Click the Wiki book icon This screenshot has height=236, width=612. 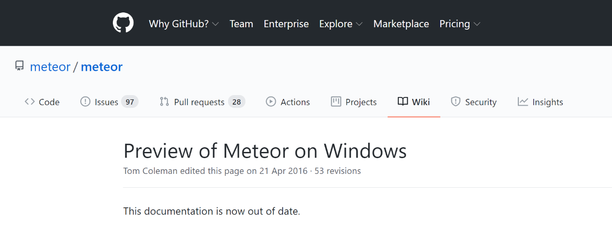click(x=403, y=101)
